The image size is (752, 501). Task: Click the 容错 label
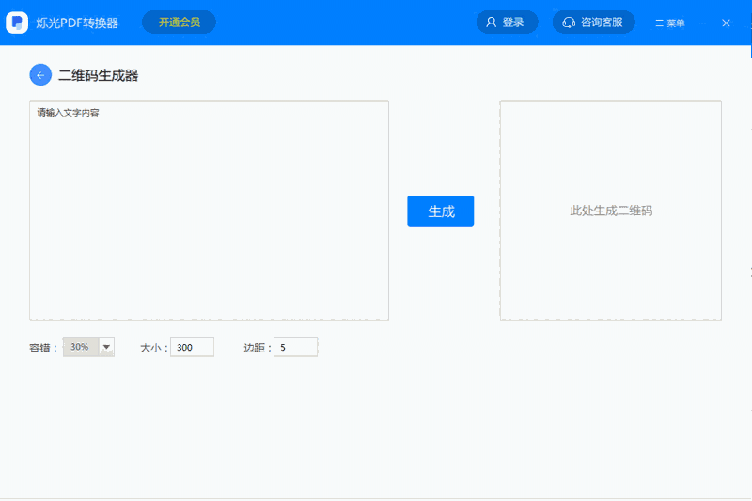coord(43,348)
